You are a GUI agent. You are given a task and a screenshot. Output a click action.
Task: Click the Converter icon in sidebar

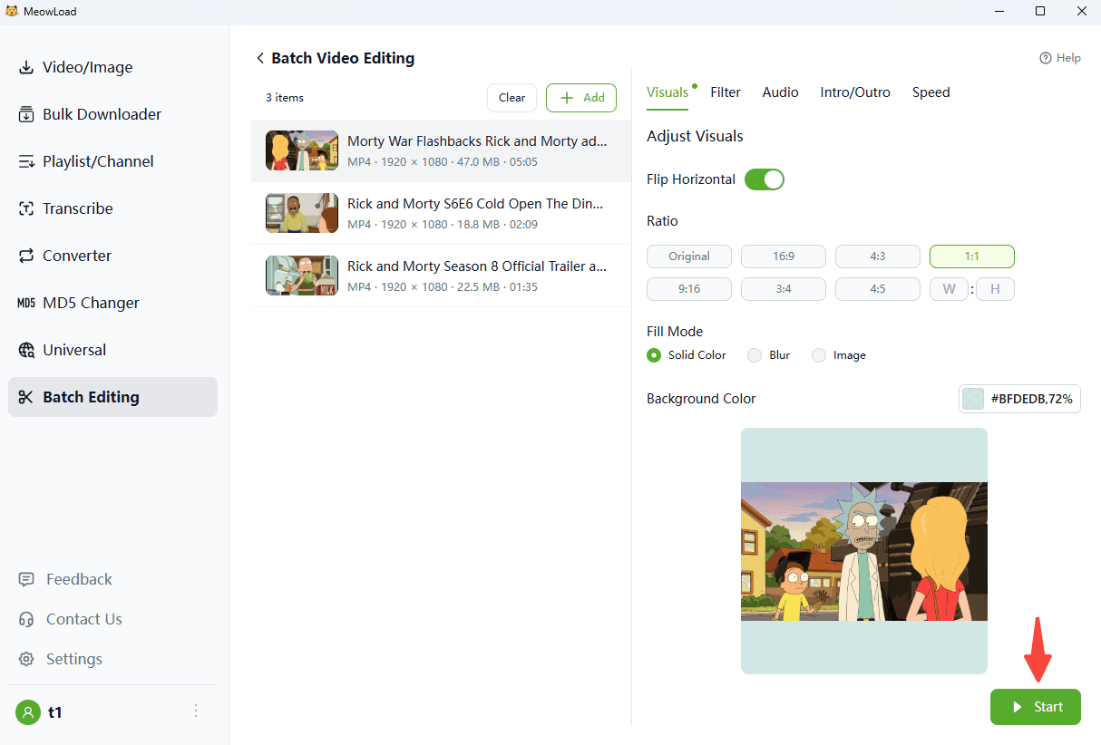click(26, 256)
